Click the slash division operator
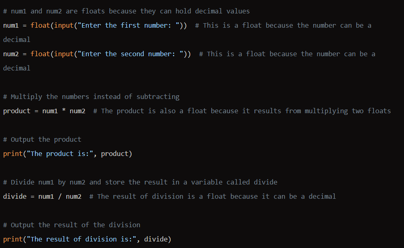Screen dimensions: 404x248 coord(60,197)
